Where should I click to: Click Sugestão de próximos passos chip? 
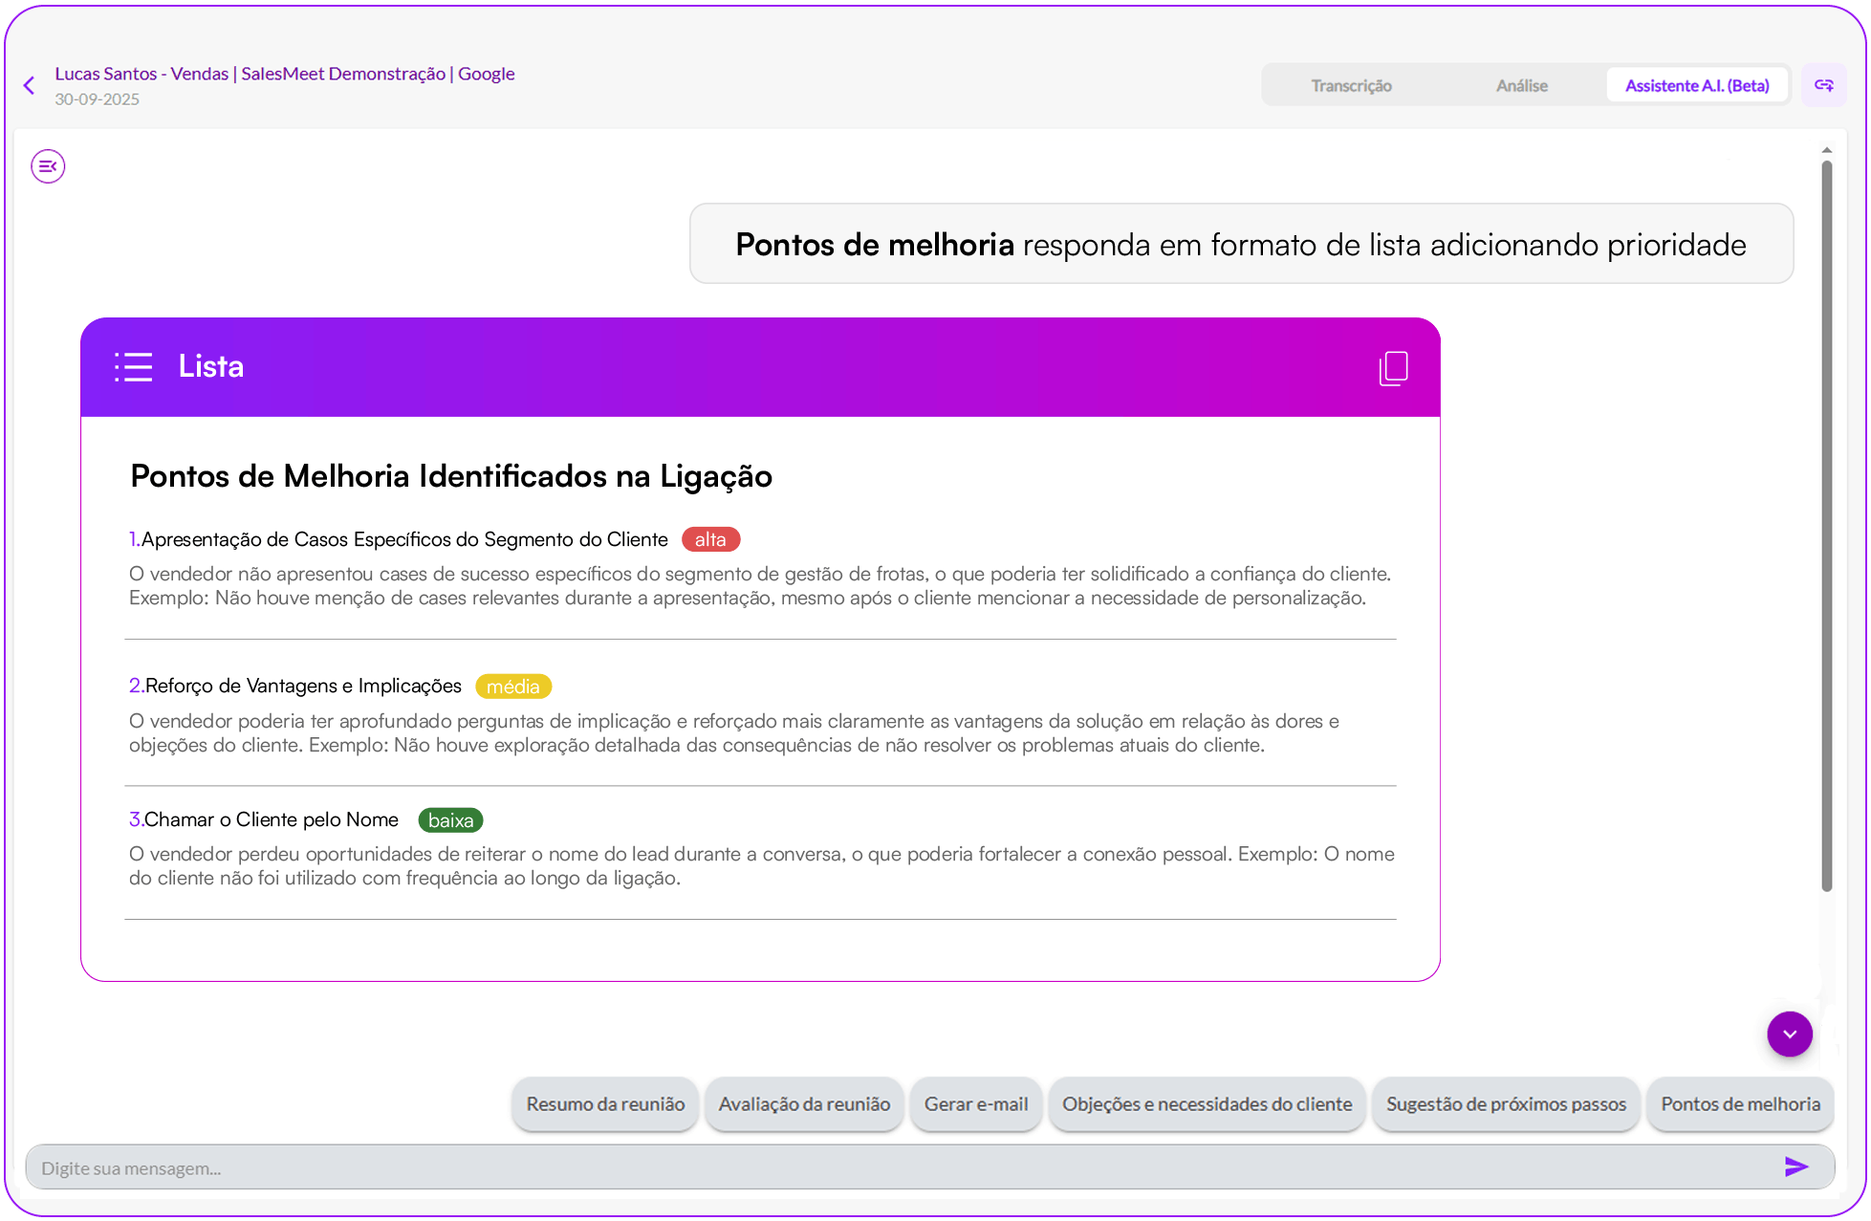tap(1506, 1104)
